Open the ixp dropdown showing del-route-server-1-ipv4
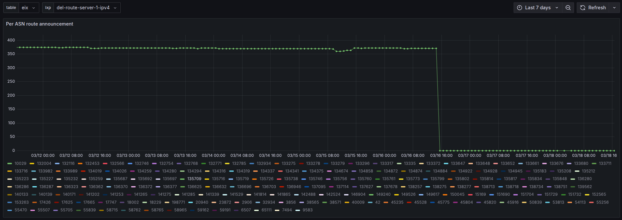The height and width of the screenshot is (220, 622). click(88, 8)
